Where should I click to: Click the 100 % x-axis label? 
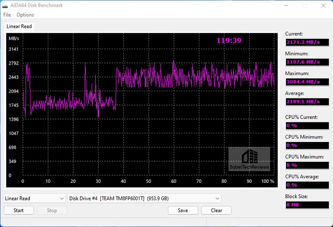click(x=268, y=181)
